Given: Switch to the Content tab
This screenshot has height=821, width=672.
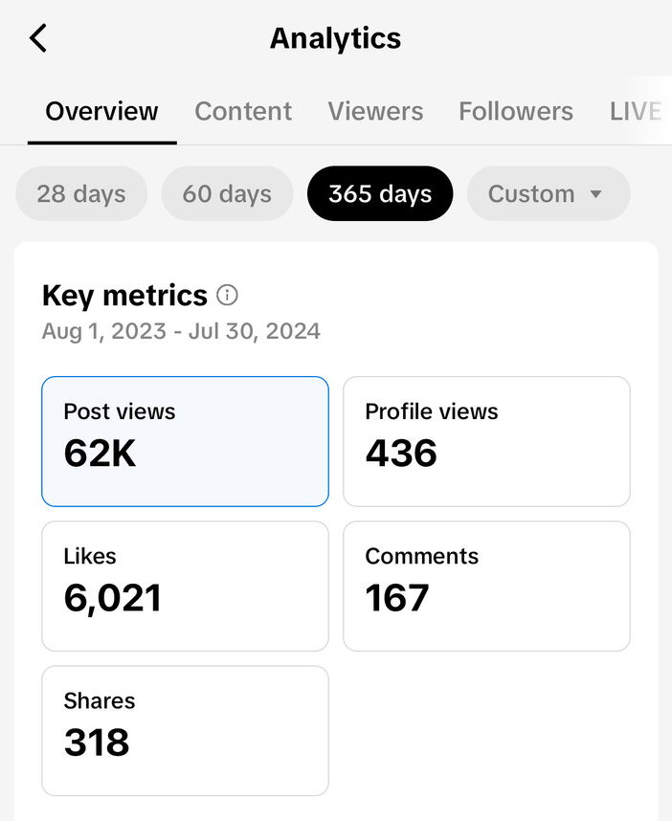Looking at the screenshot, I should point(243,111).
